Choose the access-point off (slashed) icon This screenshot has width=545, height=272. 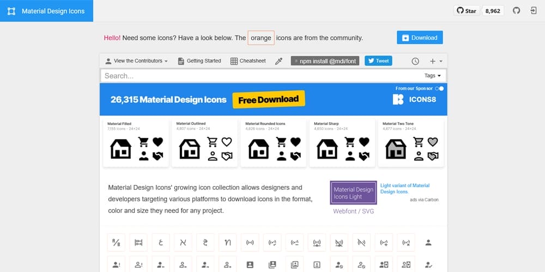coord(361,243)
